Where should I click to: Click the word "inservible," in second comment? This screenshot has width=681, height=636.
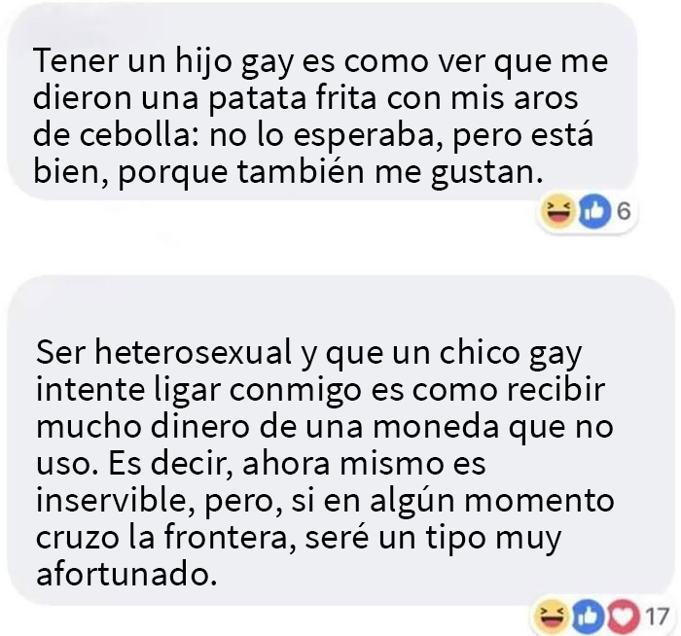pyautogui.click(x=116, y=500)
